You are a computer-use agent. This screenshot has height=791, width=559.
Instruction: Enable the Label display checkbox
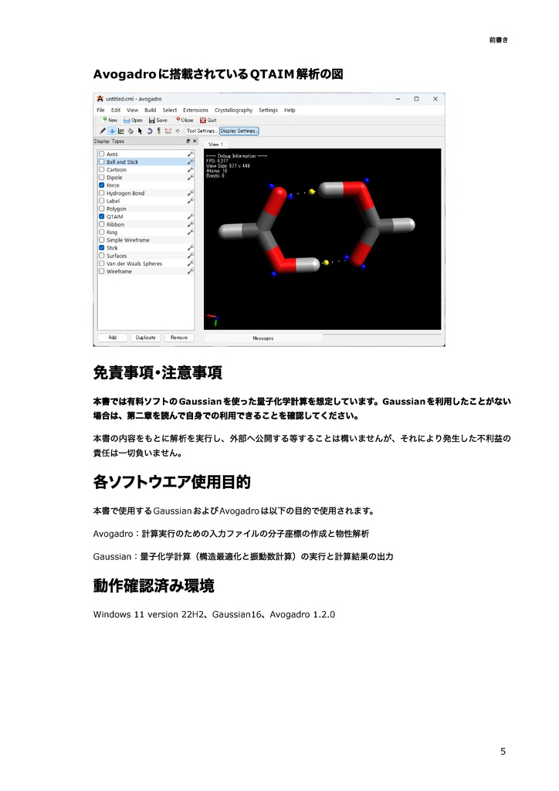102,201
